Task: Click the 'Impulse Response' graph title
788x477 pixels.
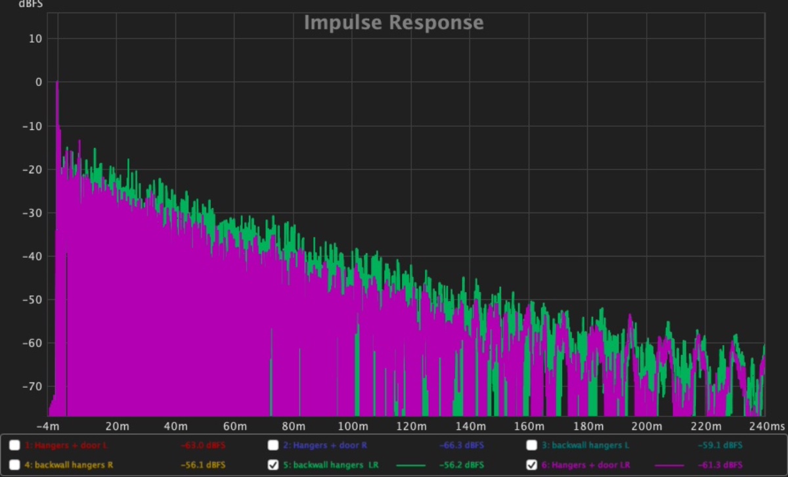Action: pyautogui.click(x=393, y=23)
